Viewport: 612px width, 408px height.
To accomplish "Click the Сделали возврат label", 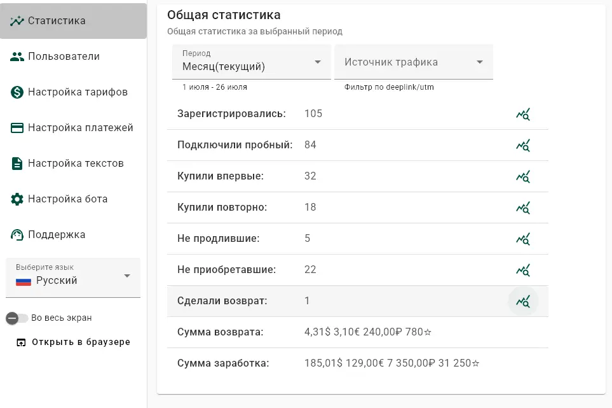I will (222, 301).
